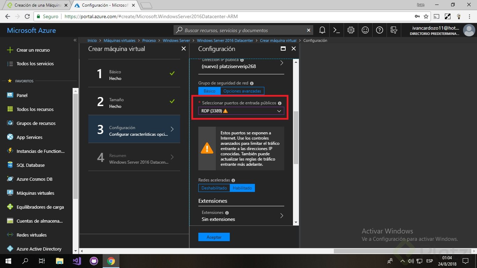Screen dimensions: 477x268
Task: Go to the Crear máquina virtual breadcrumb
Action: [x=278, y=40]
